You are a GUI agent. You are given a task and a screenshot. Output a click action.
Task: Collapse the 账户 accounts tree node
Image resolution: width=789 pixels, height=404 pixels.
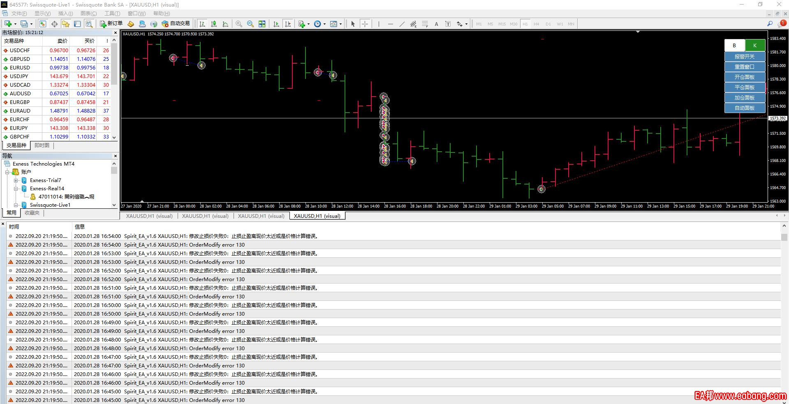point(7,172)
